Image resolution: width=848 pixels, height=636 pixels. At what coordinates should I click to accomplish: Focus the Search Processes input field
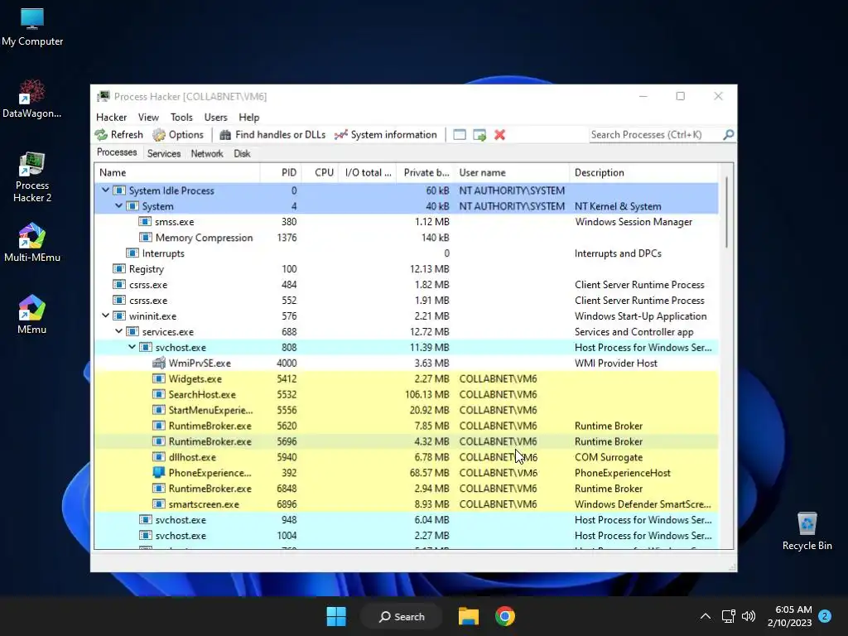[655, 135]
